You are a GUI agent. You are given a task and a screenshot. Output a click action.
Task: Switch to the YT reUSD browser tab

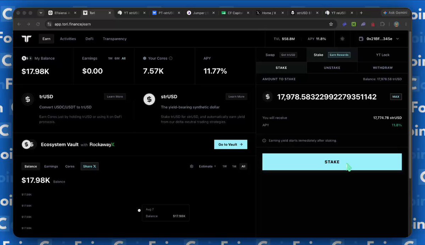[x=339, y=13]
